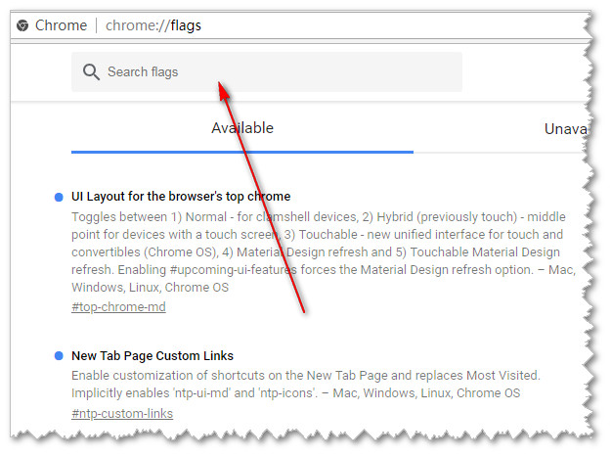Follow the #ntp-custom-links anchor link

(x=122, y=414)
